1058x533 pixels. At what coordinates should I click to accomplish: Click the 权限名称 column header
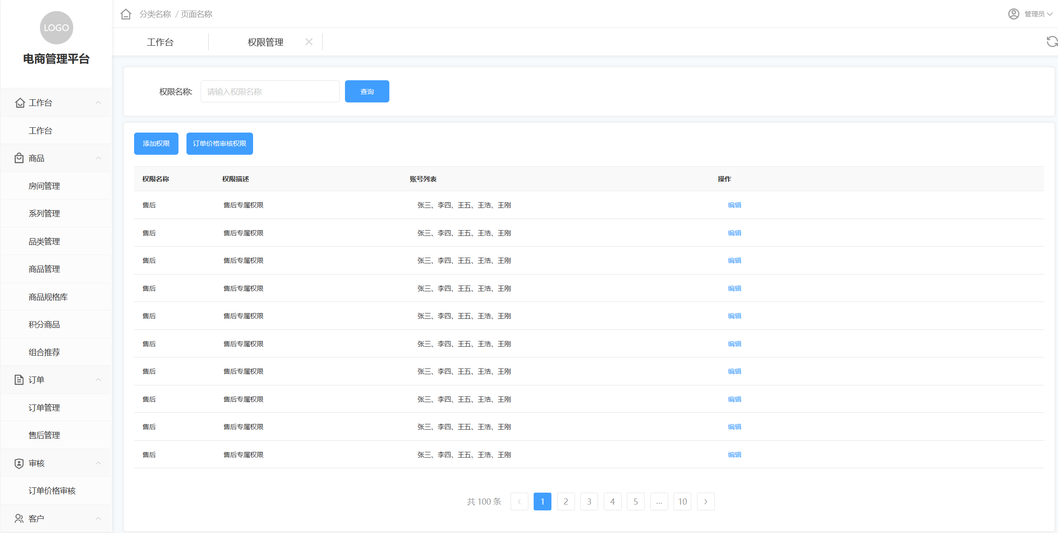pyautogui.click(x=156, y=179)
